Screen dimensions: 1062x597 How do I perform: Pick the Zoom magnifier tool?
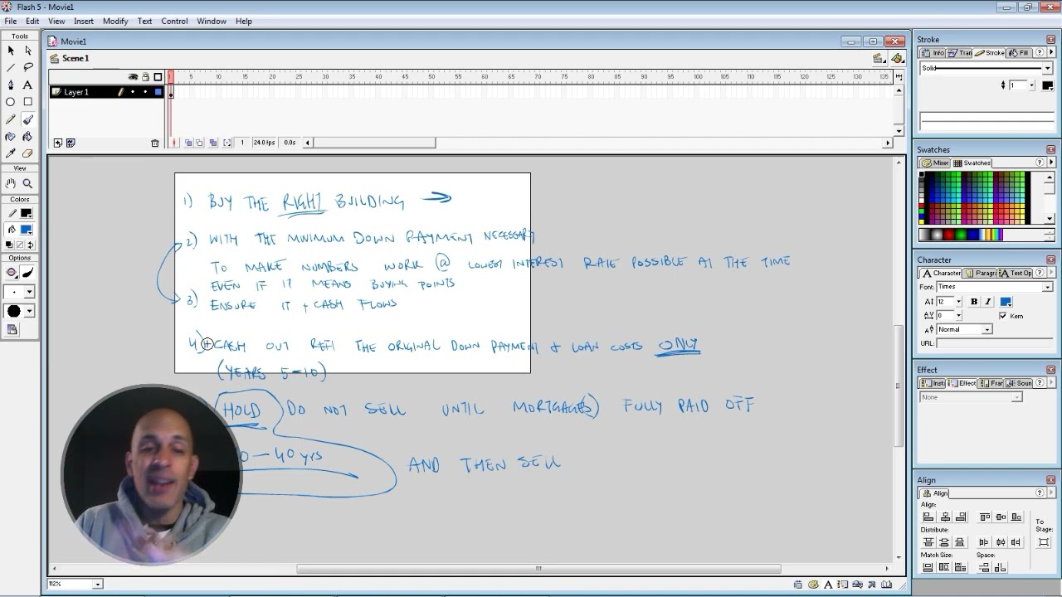click(27, 183)
